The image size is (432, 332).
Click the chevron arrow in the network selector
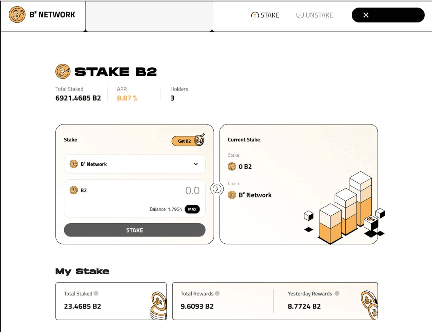[x=196, y=164]
